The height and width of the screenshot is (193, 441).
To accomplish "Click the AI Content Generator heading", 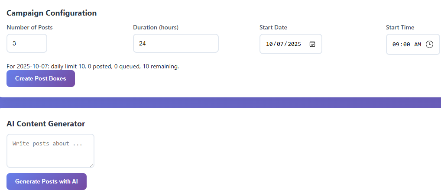I will (45, 124).
